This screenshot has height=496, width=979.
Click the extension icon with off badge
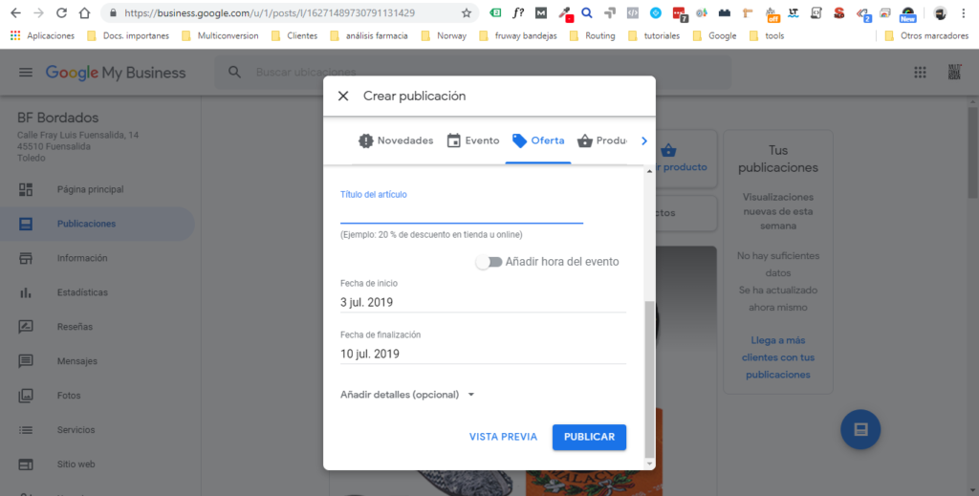coord(772,14)
